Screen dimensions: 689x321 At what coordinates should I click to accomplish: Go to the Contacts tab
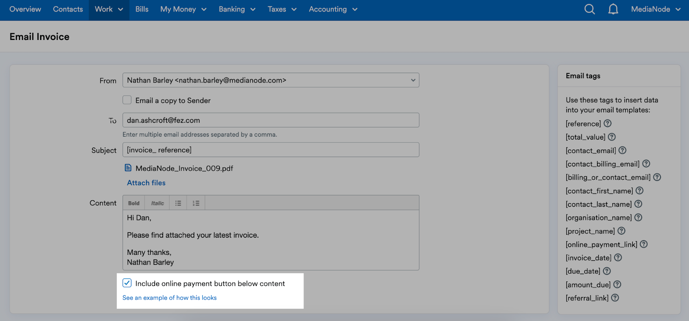(68, 9)
